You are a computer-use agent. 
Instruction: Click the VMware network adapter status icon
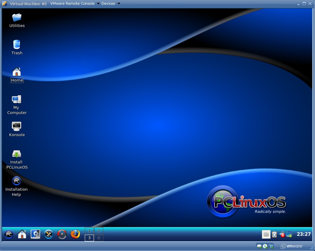click(x=271, y=246)
